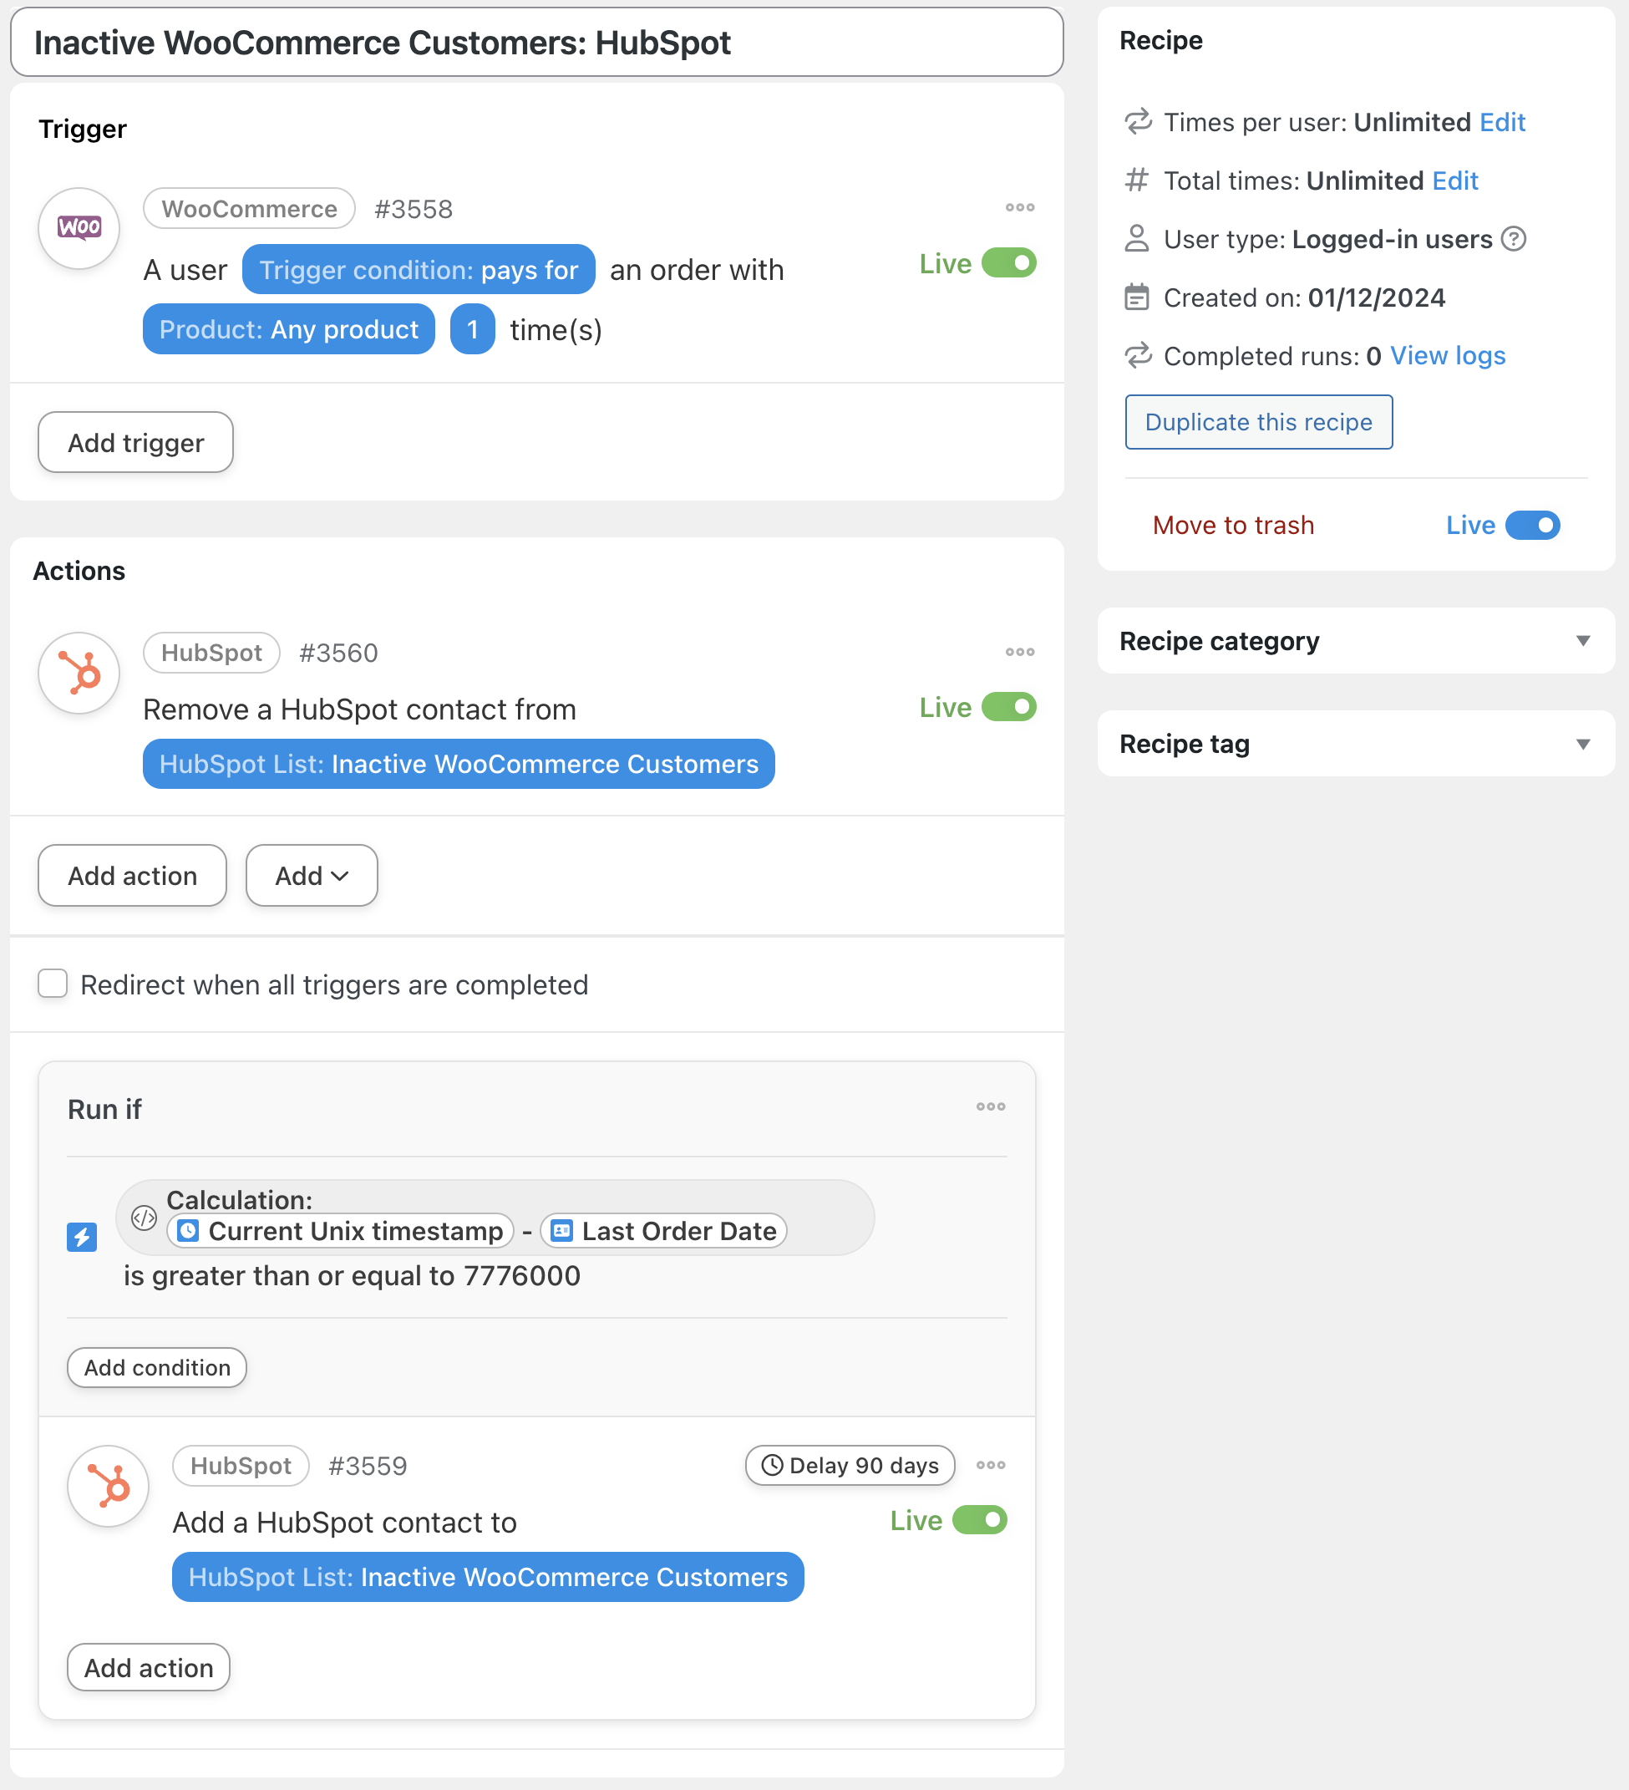1629x1790 pixels.
Task: Click Duplicate this recipe button
Action: [x=1258, y=423]
